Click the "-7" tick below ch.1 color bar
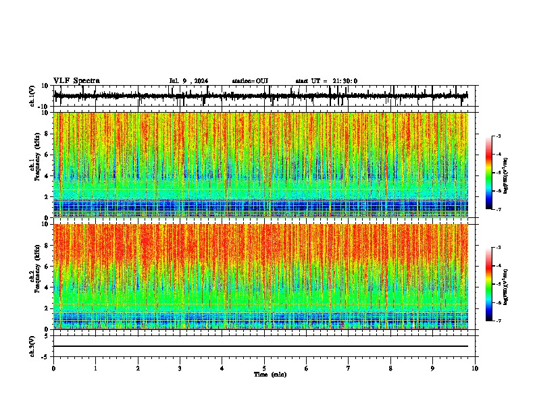The width and height of the screenshot is (535, 413). click(x=498, y=209)
